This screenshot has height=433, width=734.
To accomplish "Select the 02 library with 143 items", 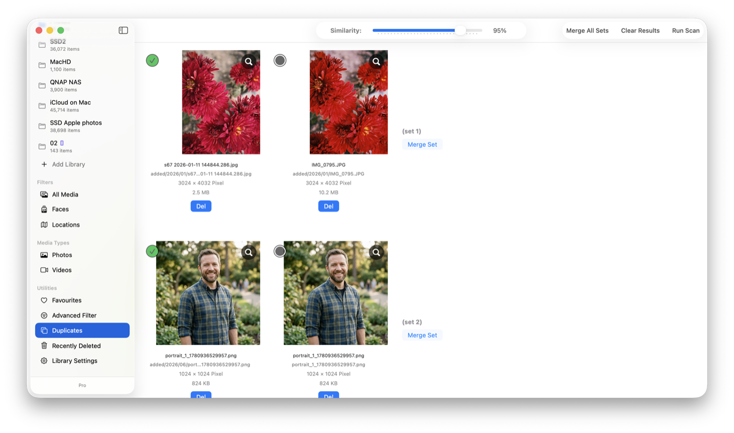I will (82, 147).
